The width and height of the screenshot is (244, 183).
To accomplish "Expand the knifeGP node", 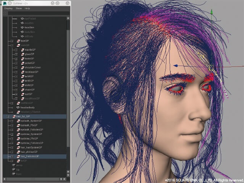I will (x=16, y=85).
